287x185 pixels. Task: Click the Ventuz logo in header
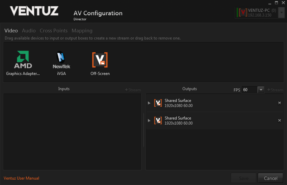tap(34, 11)
